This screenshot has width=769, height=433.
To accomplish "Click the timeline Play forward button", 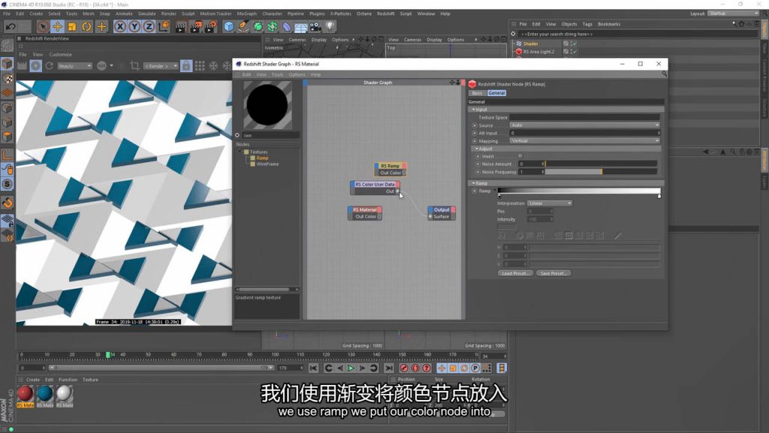I will (351, 368).
